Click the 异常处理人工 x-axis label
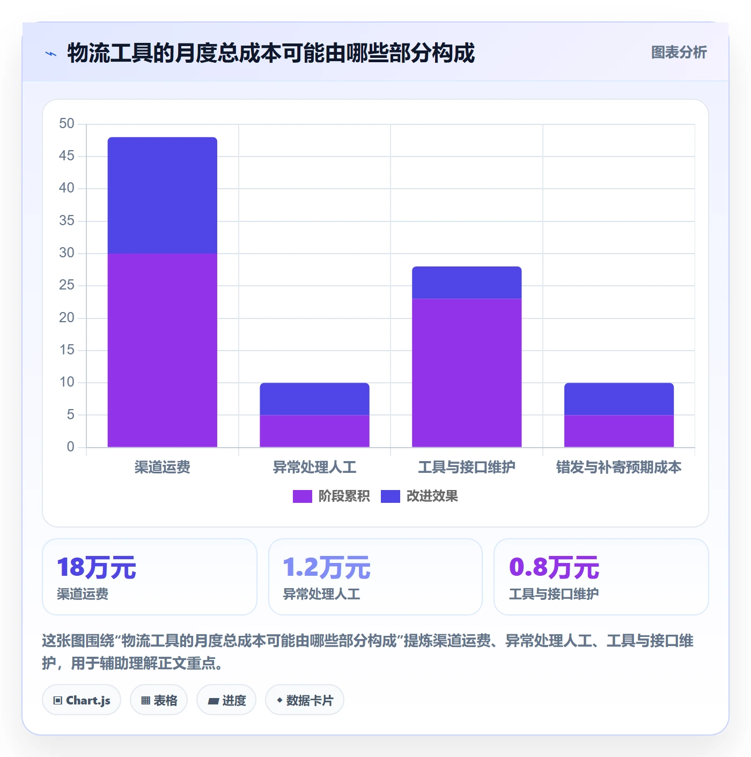751x757 pixels. pos(315,467)
